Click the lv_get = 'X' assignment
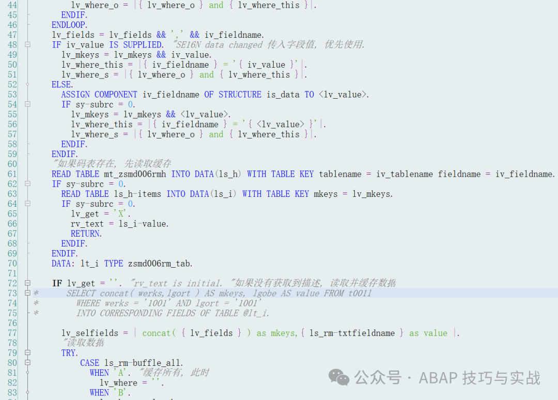The height and width of the screenshot is (400, 558). 101,214
